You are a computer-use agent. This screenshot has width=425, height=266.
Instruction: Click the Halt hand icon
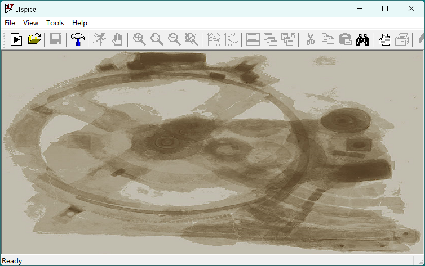click(117, 39)
